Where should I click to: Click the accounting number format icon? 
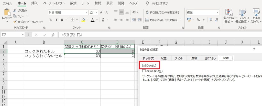click(189, 20)
